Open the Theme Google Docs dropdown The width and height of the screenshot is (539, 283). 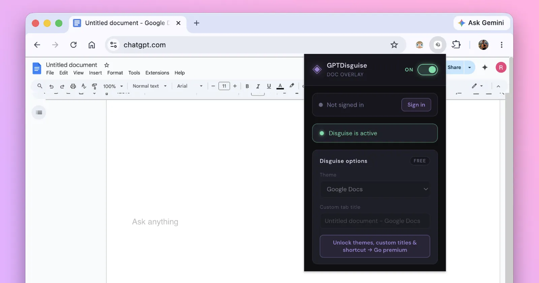(375, 189)
